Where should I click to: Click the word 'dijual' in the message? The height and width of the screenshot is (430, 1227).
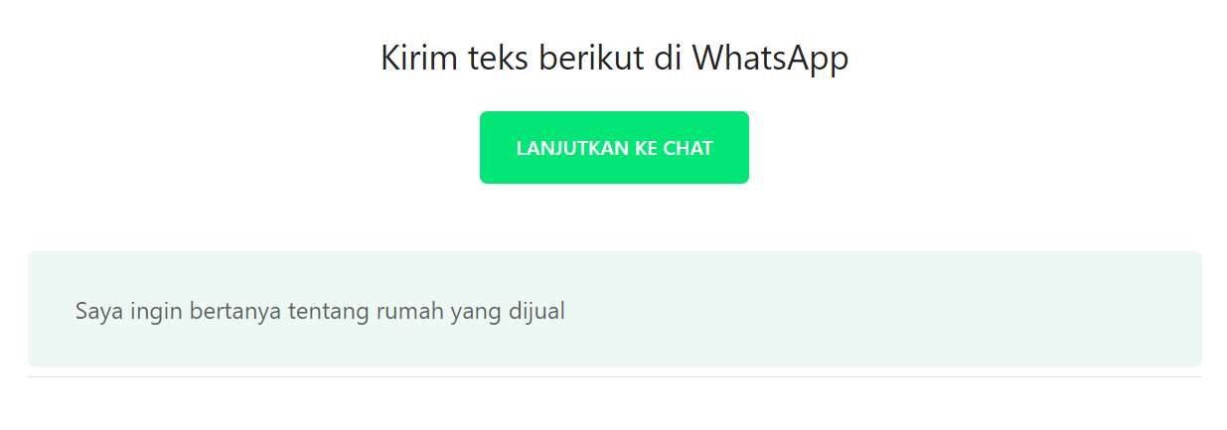tap(537, 311)
